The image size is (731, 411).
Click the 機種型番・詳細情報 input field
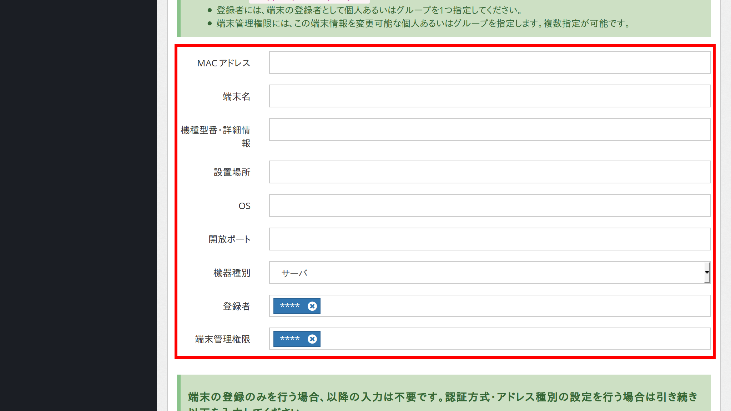coord(490,130)
